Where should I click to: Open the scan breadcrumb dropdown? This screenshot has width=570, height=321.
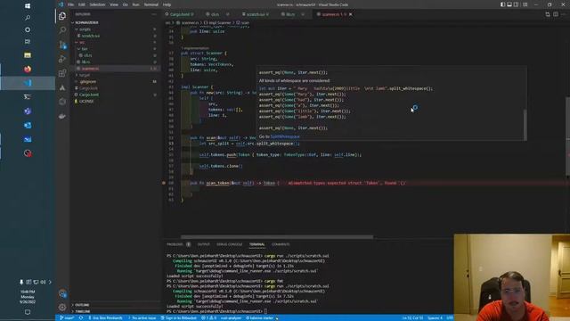pos(243,23)
